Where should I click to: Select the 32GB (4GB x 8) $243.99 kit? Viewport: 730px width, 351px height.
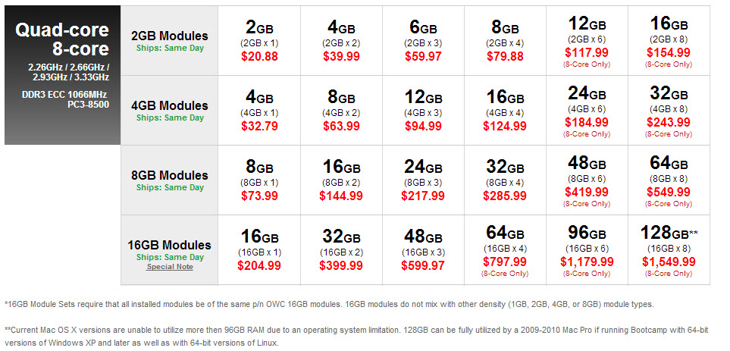(669, 111)
